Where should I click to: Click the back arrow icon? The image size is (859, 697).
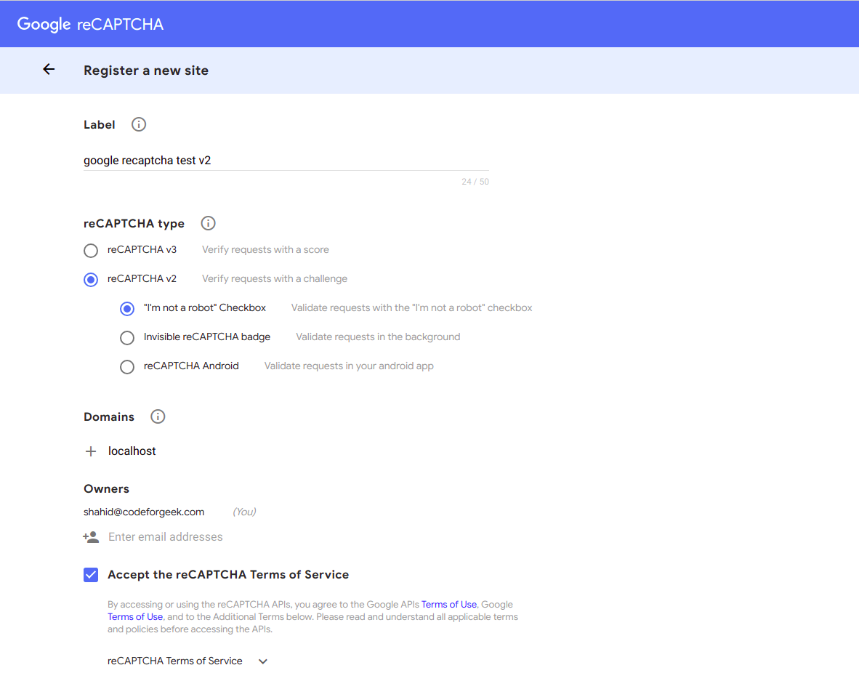49,69
